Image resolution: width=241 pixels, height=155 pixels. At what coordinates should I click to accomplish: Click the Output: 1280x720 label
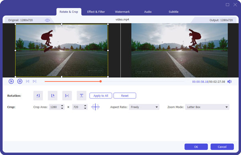pos(221,20)
